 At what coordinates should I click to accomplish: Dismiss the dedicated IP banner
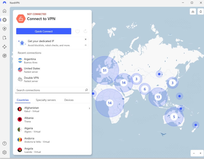(x=85, y=39)
